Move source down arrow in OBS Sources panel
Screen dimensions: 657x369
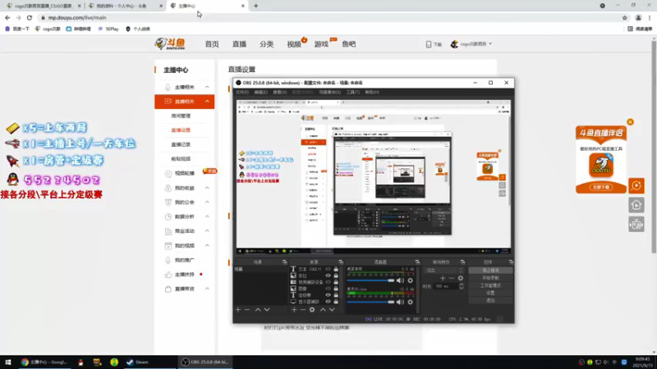(x=332, y=310)
